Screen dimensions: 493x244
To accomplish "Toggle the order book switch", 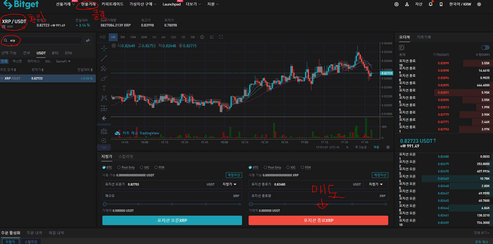I will click(485, 47).
